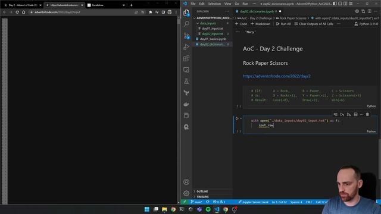The height and width of the screenshot is (214, 381).
Task: Click the split cell icon in the cell toolbar
Action: tap(356, 114)
